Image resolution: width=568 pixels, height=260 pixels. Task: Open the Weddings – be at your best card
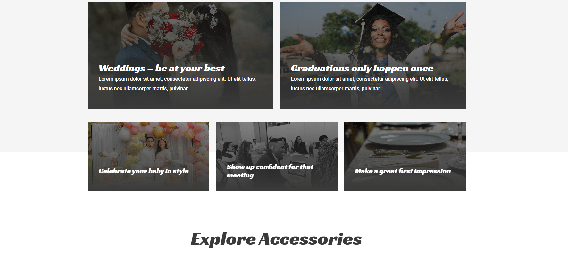click(x=180, y=56)
